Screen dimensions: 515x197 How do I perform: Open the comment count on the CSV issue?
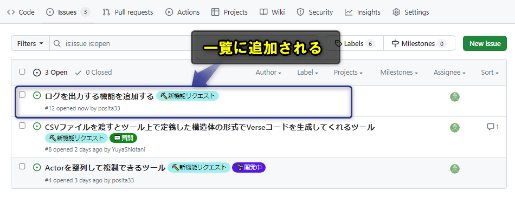[493, 127]
